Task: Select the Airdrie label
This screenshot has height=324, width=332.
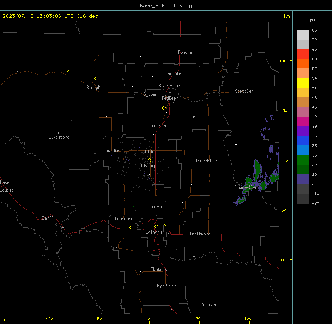Action: click(156, 207)
